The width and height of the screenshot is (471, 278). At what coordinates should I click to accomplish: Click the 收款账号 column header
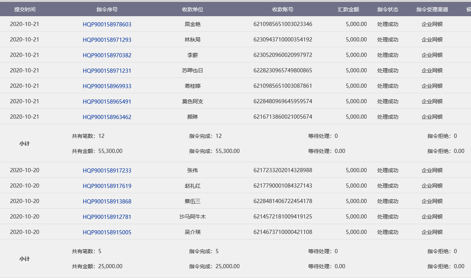point(283,9)
